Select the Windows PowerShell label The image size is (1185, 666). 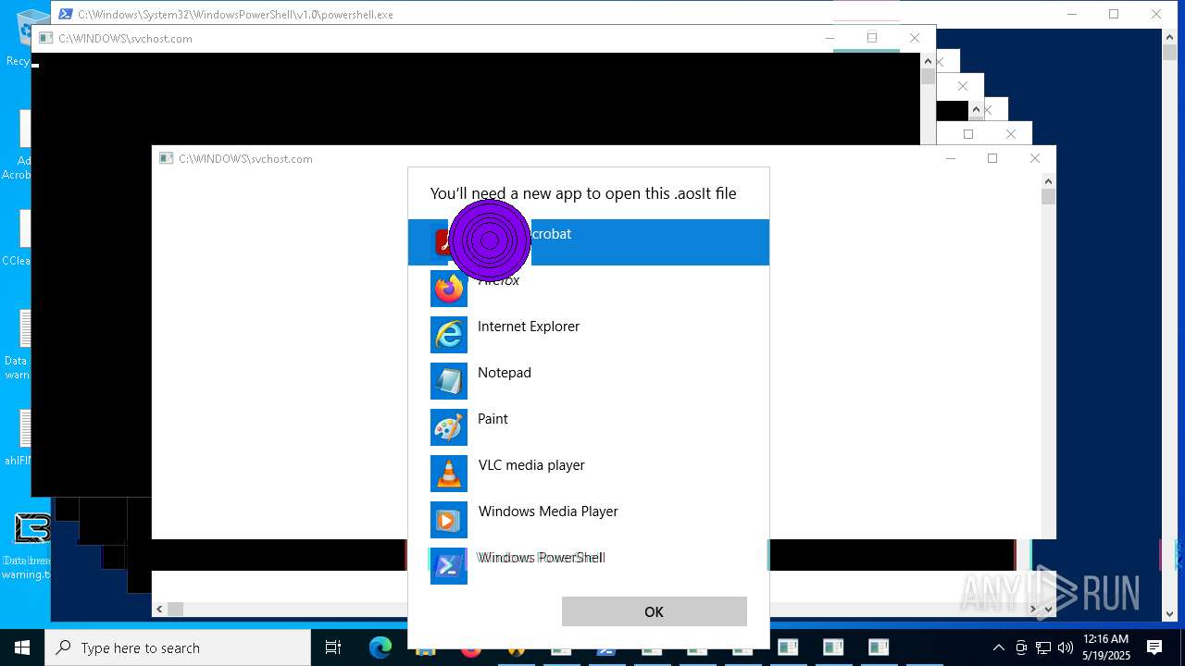(x=542, y=558)
